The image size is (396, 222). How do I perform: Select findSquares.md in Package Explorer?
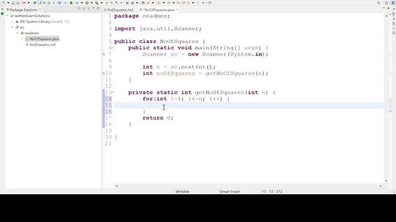[41, 44]
